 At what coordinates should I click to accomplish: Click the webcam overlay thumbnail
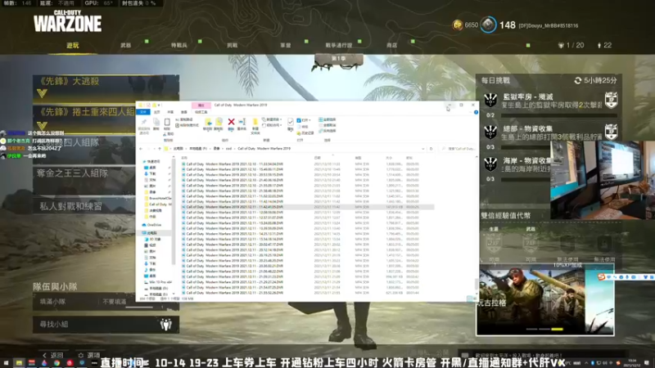point(603,180)
